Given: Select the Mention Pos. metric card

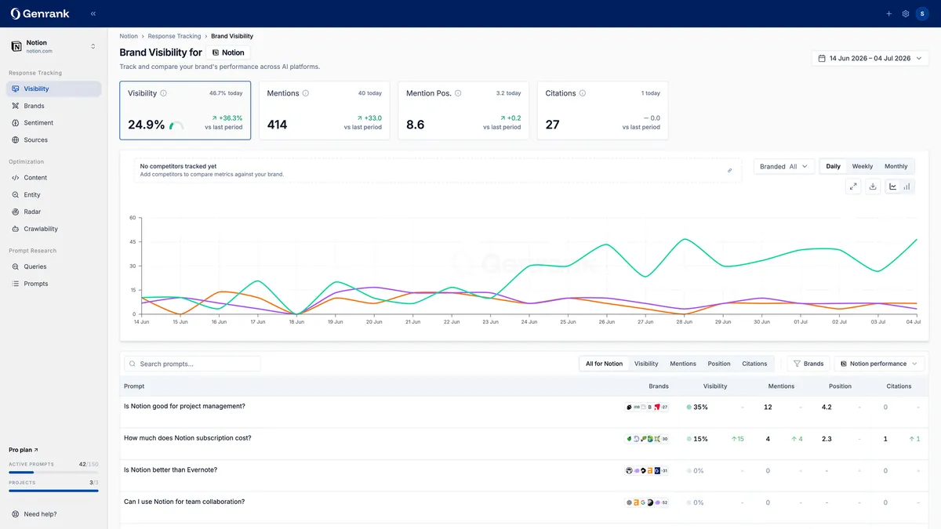Looking at the screenshot, I should 463,111.
